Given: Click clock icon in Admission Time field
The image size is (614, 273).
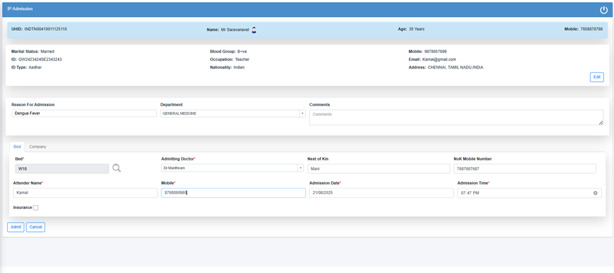Looking at the screenshot, I should tap(595, 193).
